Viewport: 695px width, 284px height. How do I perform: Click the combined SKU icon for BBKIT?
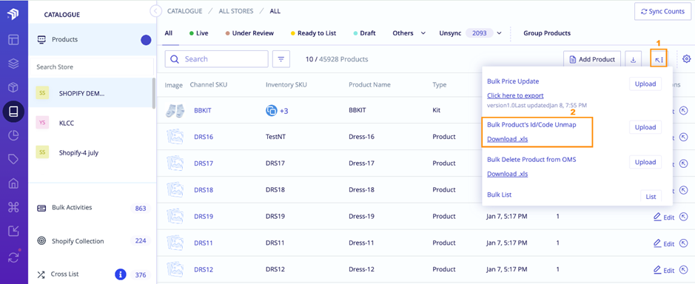(x=271, y=110)
